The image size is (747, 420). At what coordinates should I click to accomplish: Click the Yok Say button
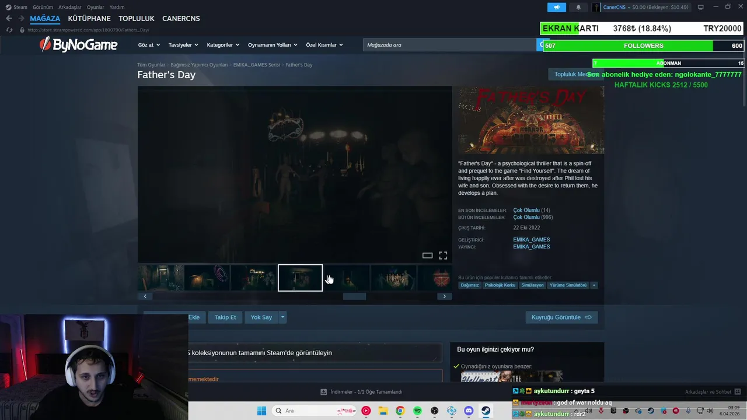(x=261, y=317)
